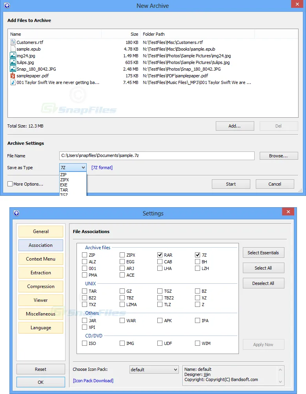Image resolution: width=306 pixels, height=394 pixels.
Task: Open the Viewer settings tab
Action: click(41, 300)
